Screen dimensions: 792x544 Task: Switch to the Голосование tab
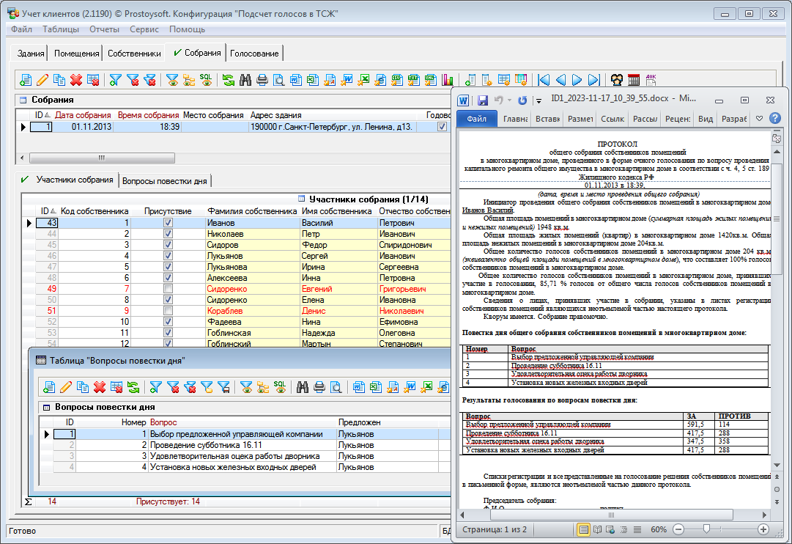click(x=254, y=54)
